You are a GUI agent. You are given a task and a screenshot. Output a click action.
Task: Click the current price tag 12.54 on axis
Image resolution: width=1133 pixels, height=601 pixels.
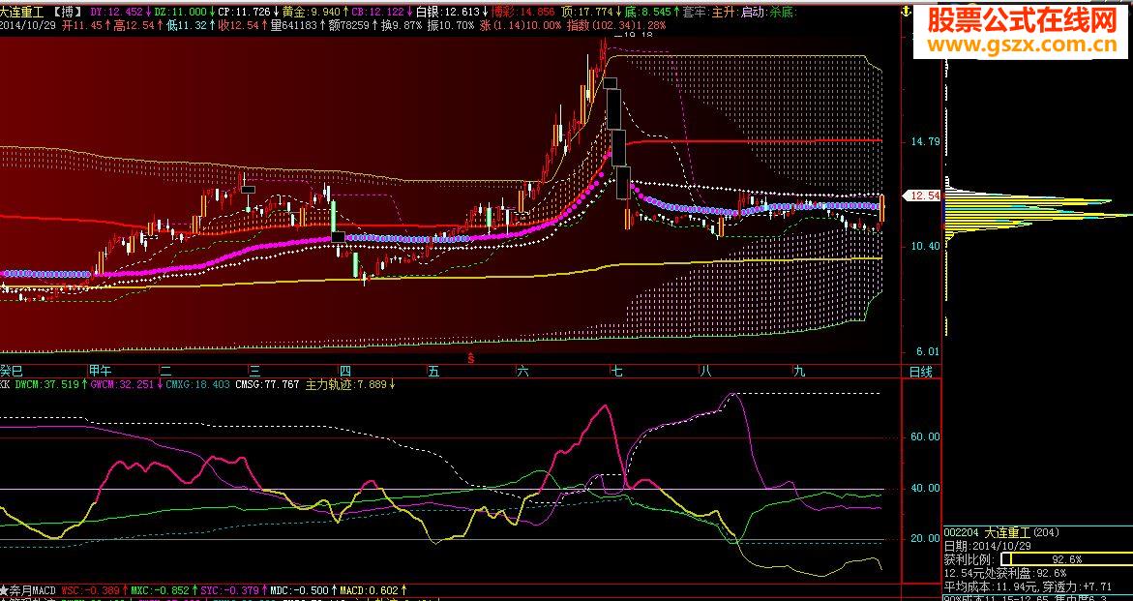(x=923, y=195)
